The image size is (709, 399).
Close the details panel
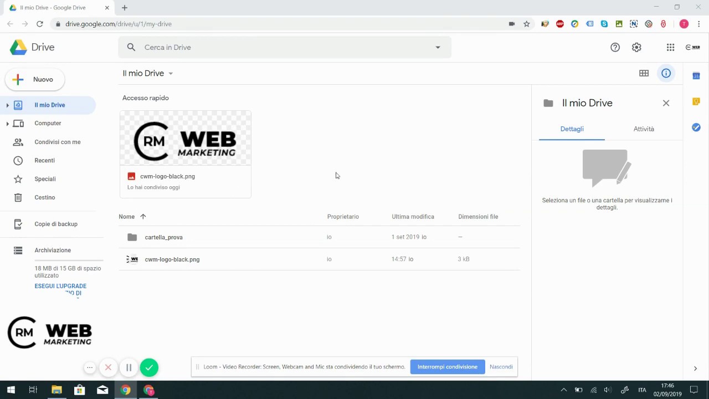coord(666,103)
